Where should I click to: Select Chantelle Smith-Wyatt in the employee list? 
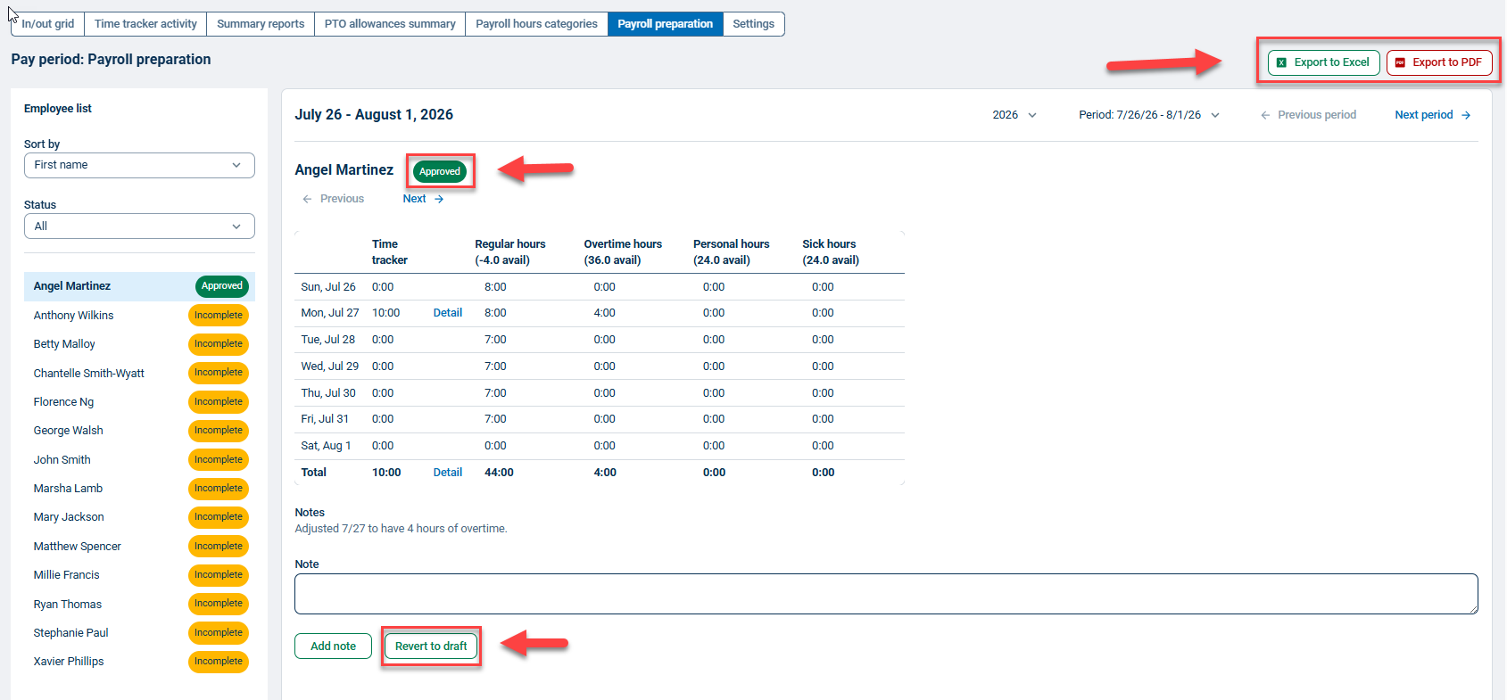(x=139, y=374)
